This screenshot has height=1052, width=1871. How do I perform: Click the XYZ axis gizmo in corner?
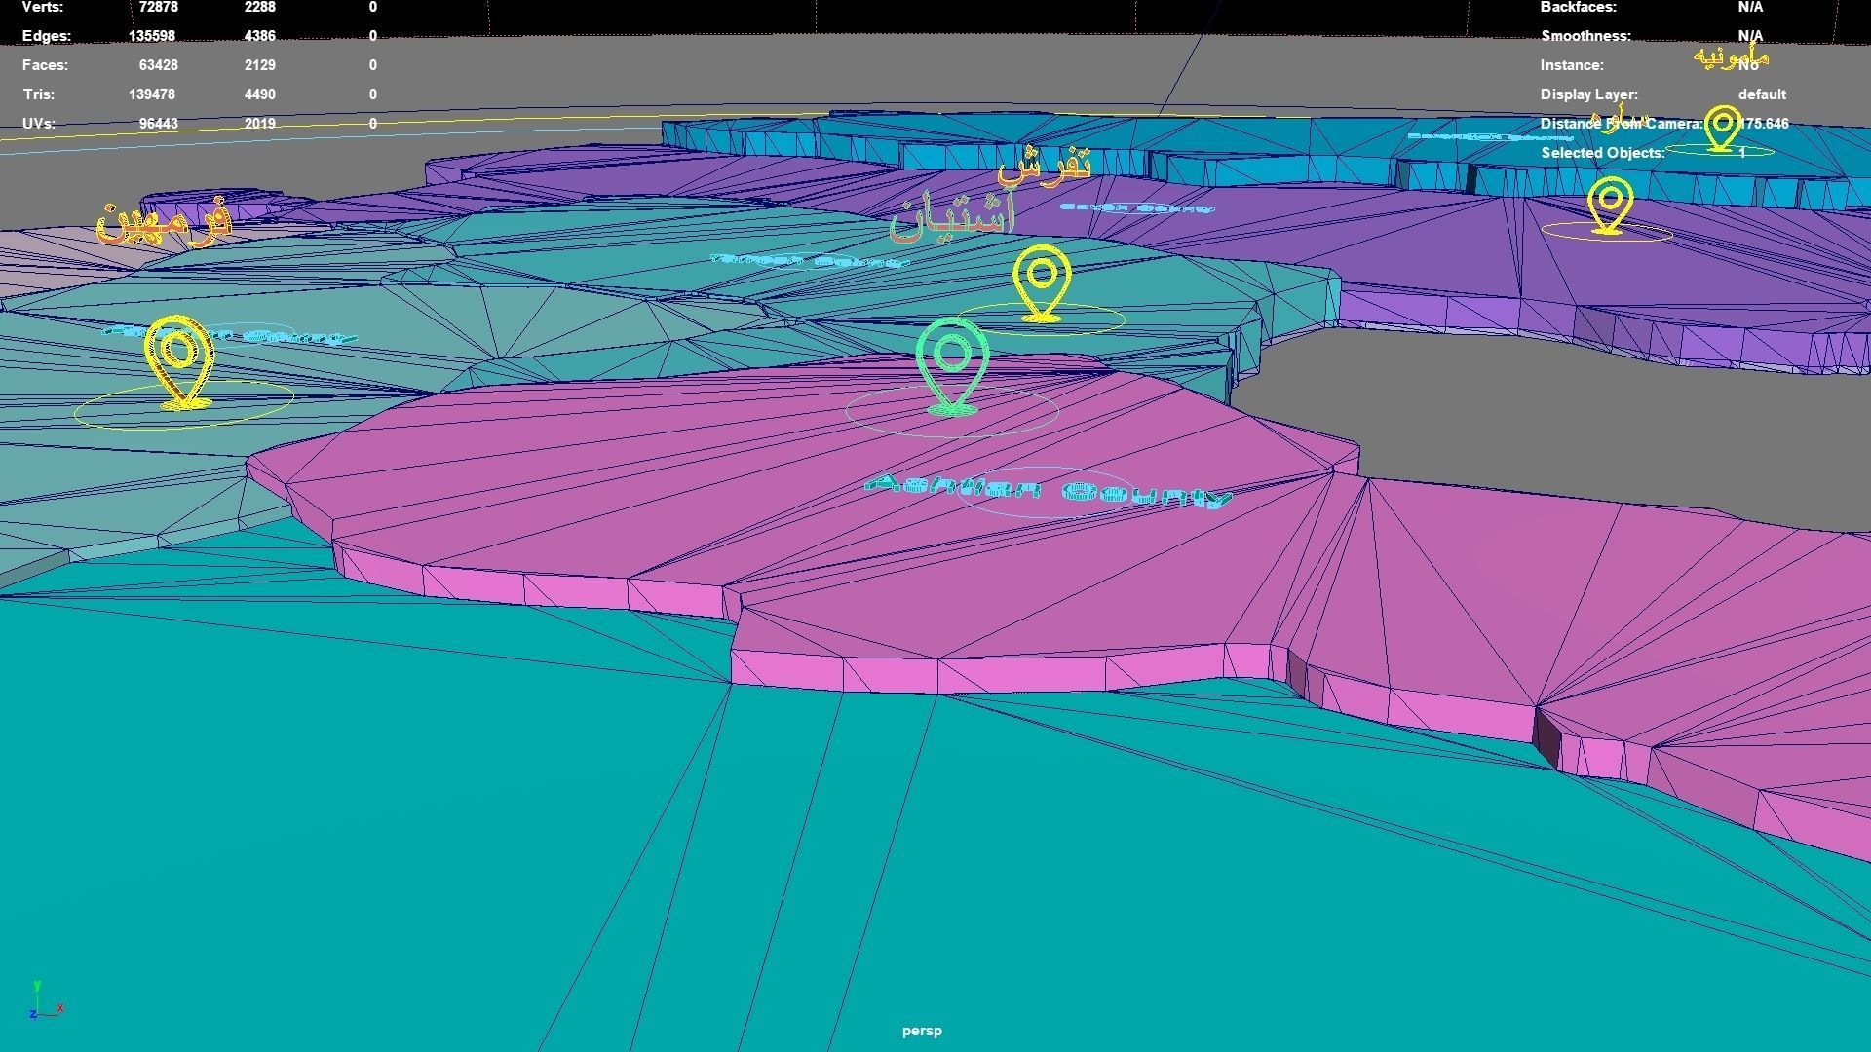pos(44,1003)
